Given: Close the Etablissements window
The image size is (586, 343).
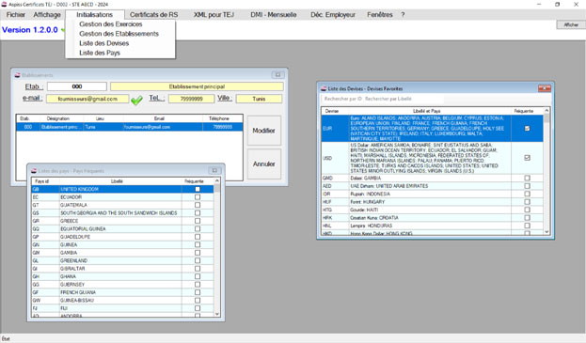Looking at the screenshot, I should click(277, 75).
